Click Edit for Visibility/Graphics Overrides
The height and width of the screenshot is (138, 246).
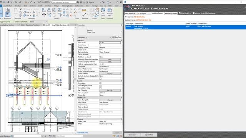[110, 59]
